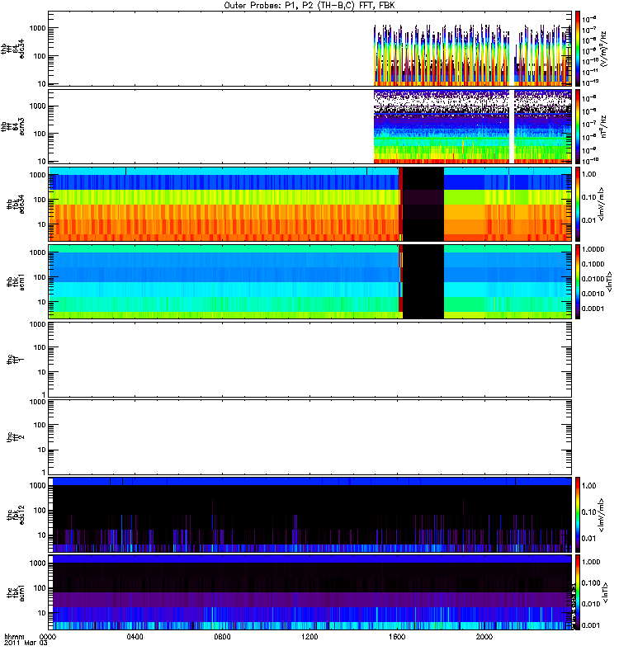This screenshot has width=619, height=660.
Task: Click the nT²/Hz unit label
Action: point(604,127)
